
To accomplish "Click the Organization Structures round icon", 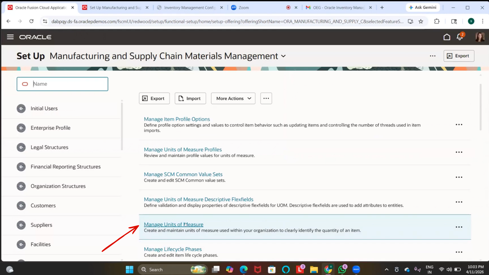I will point(21,186).
